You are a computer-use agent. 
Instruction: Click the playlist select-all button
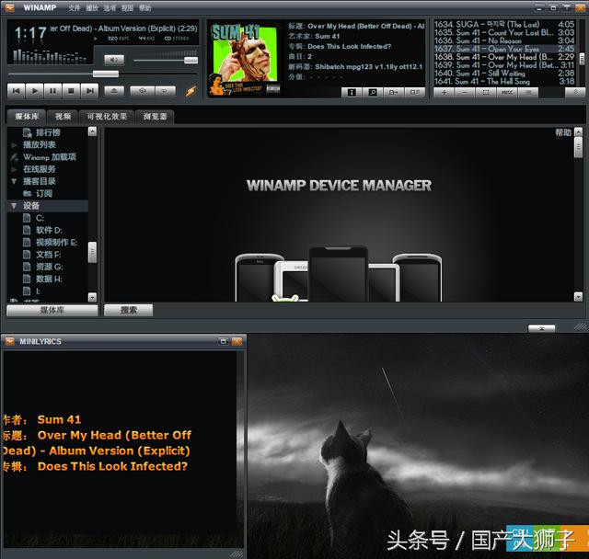486,92
